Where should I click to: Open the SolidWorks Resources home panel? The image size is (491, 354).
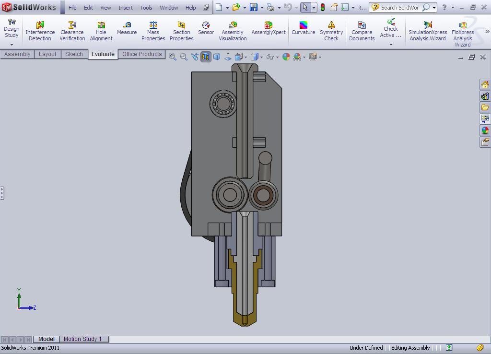pos(485,84)
